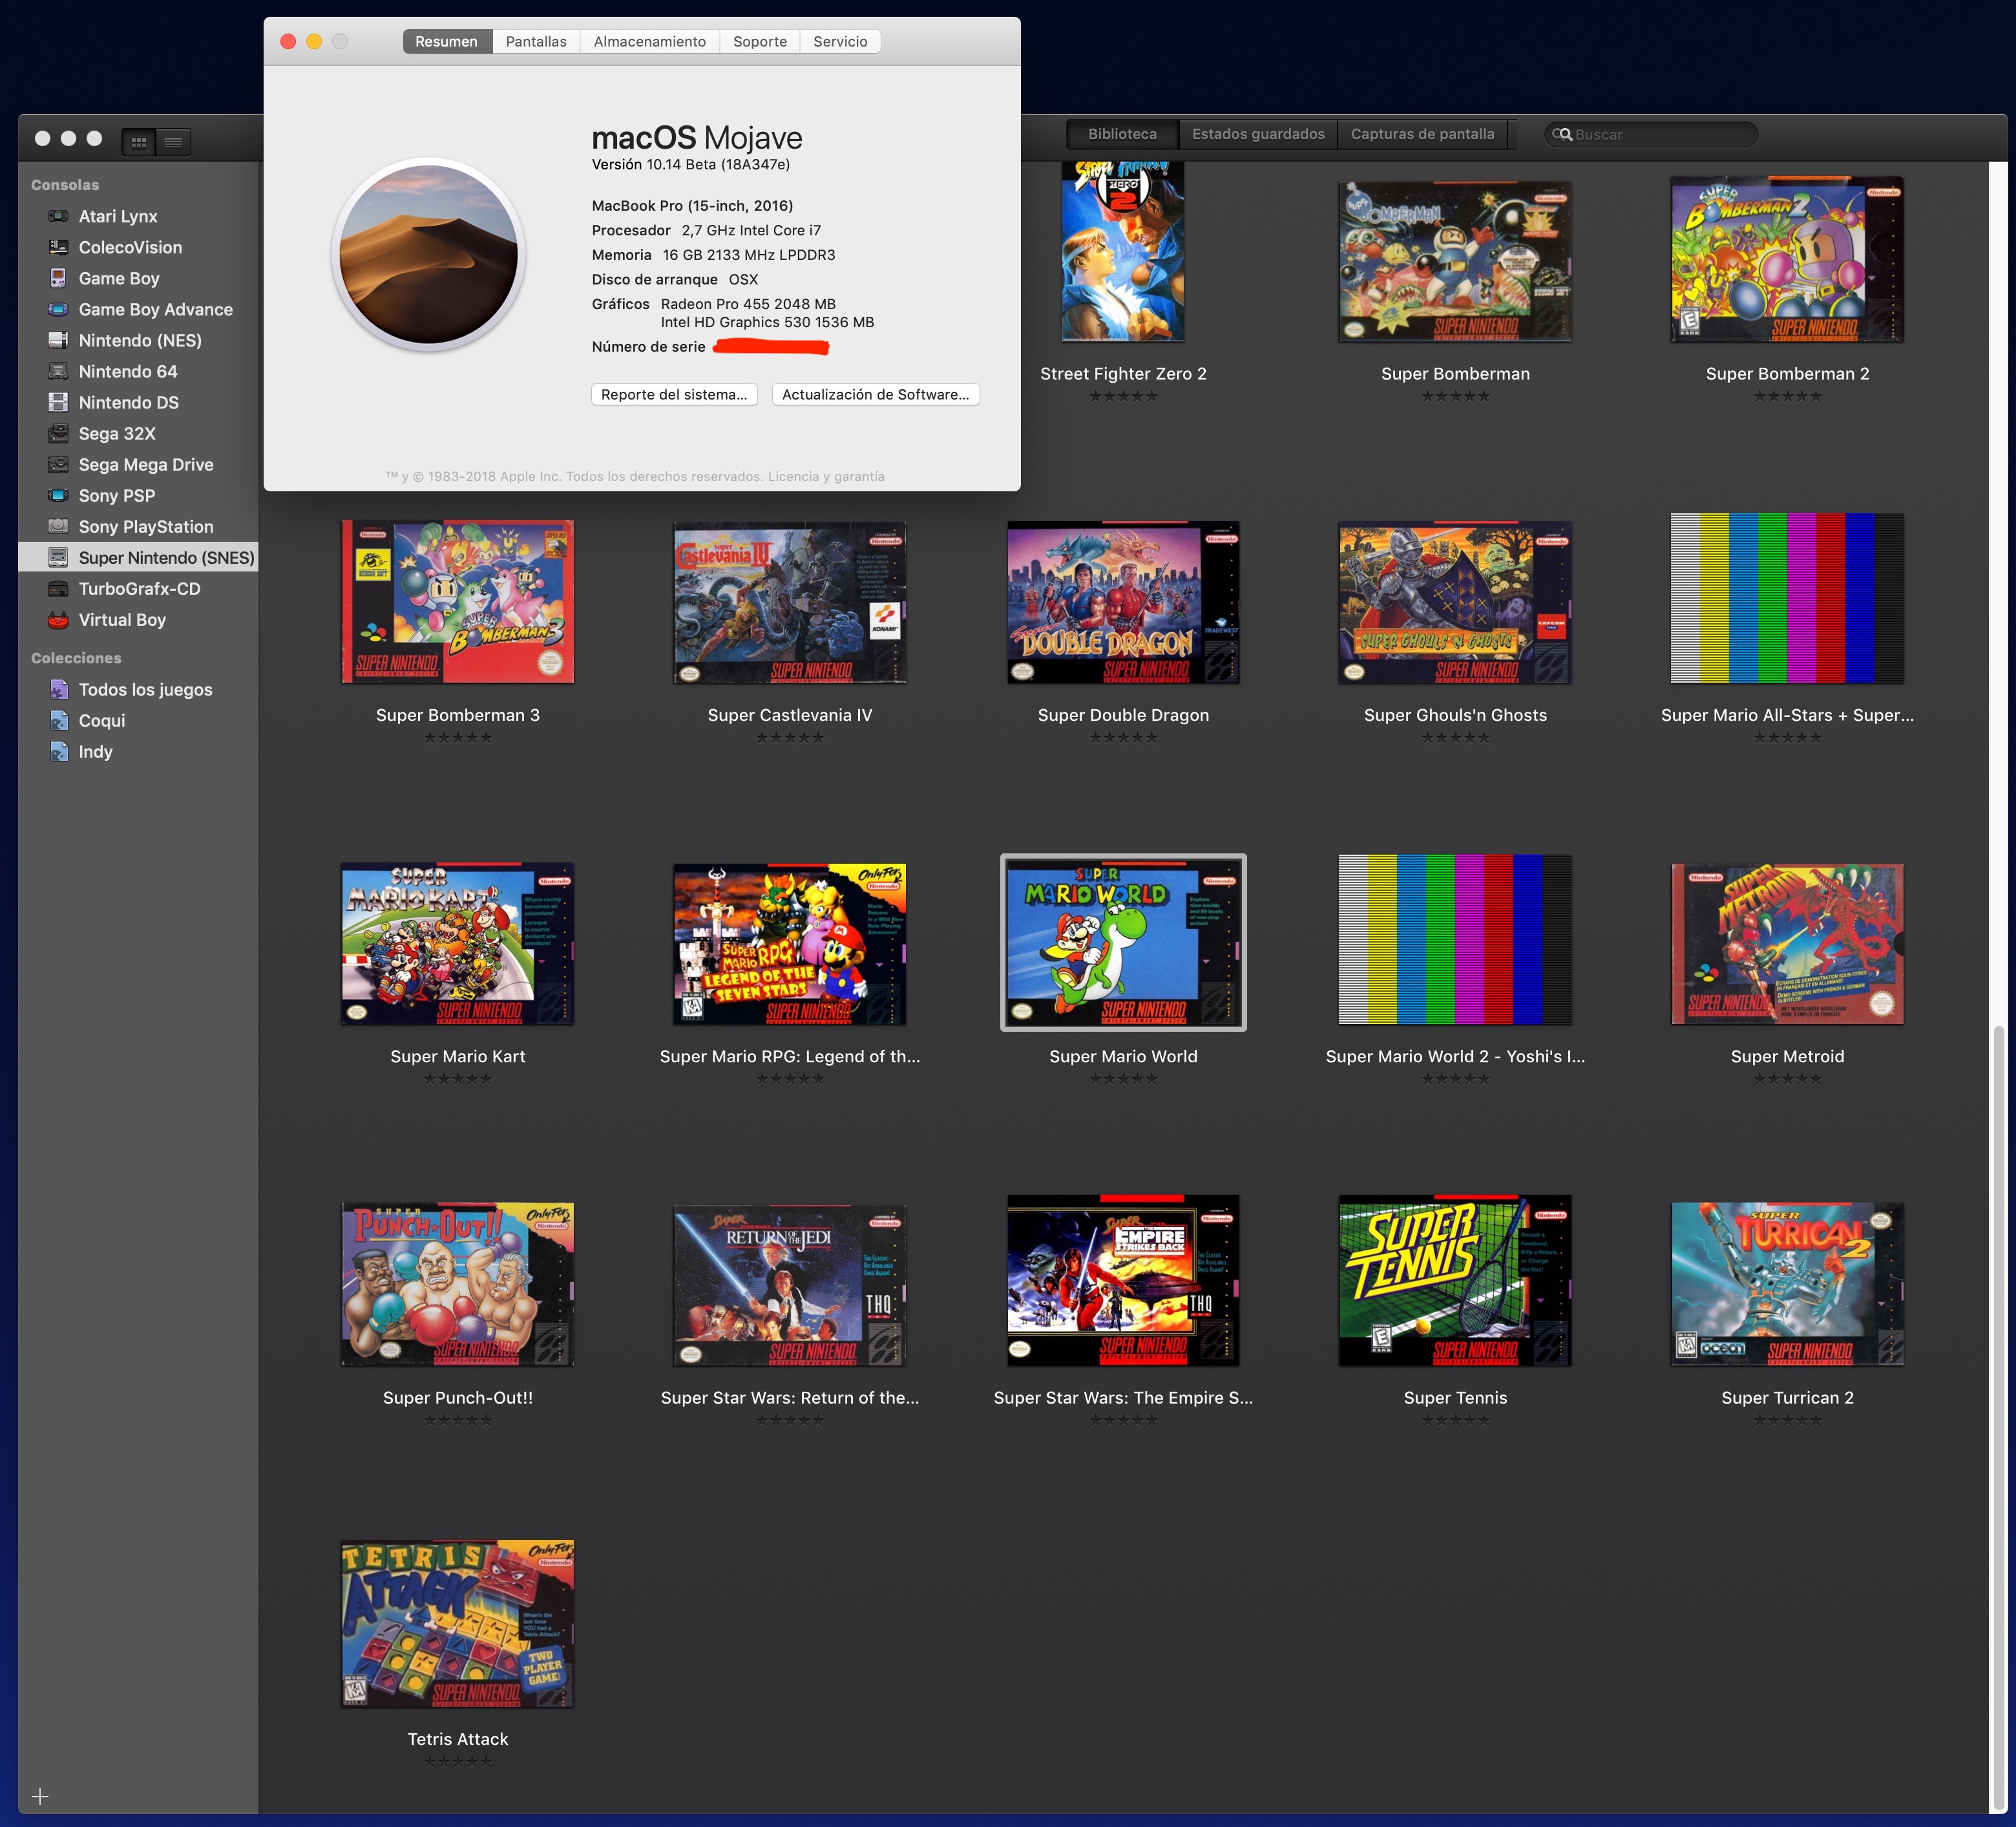
Task: Click the Sega 32X console icon
Action: pos(58,433)
